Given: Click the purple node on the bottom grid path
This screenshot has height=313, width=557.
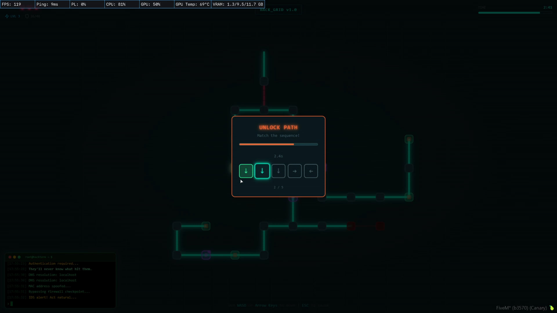Looking at the screenshot, I should pos(206,255).
